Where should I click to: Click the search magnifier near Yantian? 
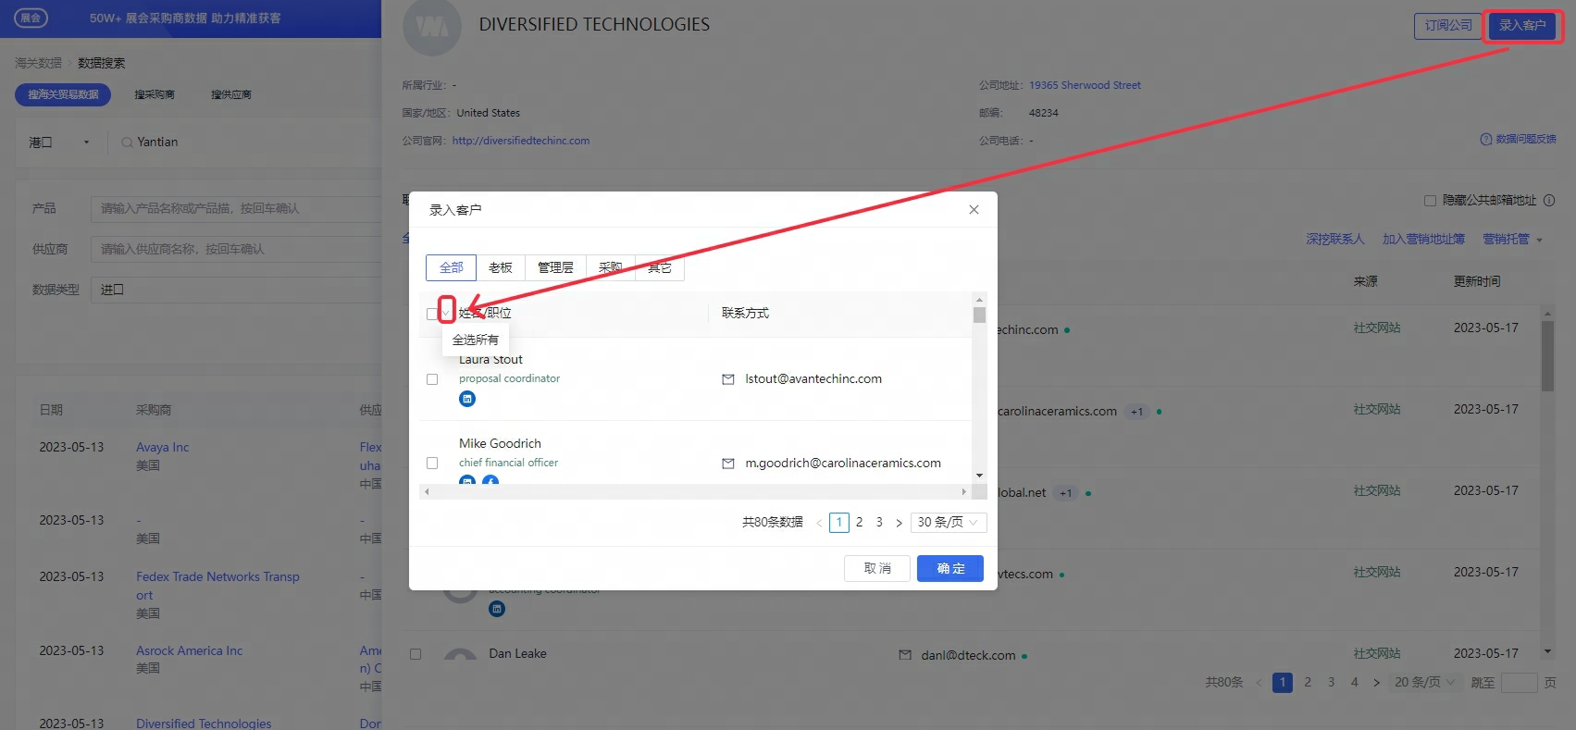(127, 142)
